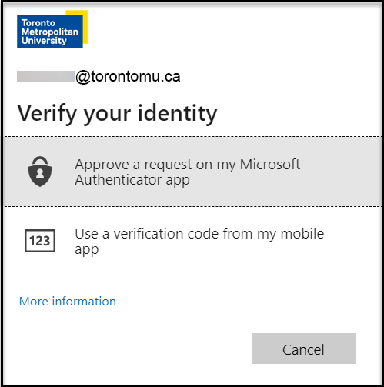
Task: Pick the verification code option row
Action: point(192,241)
